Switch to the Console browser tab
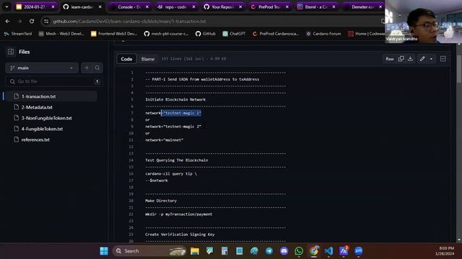This screenshot has height=259, width=462. tap(130, 6)
